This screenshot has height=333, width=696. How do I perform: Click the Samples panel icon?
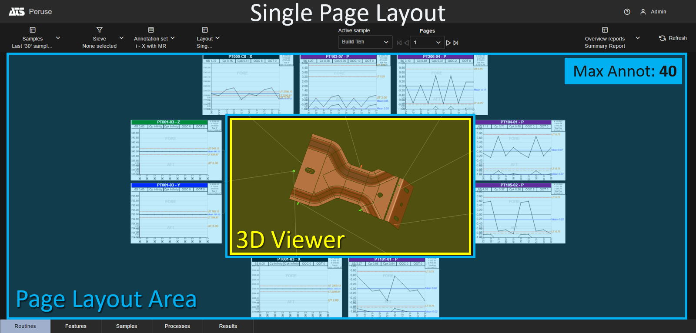point(33,30)
